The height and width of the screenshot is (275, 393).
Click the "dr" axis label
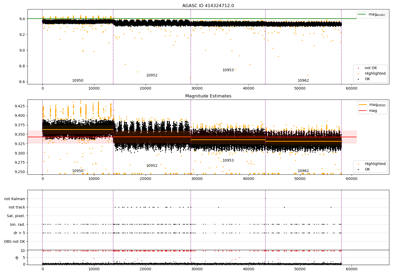[x=17, y=257]
